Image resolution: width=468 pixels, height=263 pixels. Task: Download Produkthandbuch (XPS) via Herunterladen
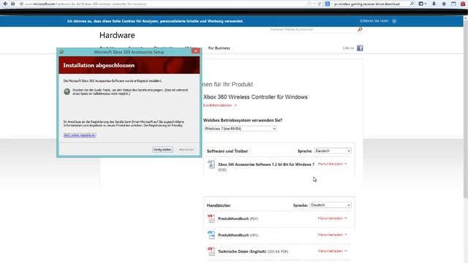click(x=332, y=235)
